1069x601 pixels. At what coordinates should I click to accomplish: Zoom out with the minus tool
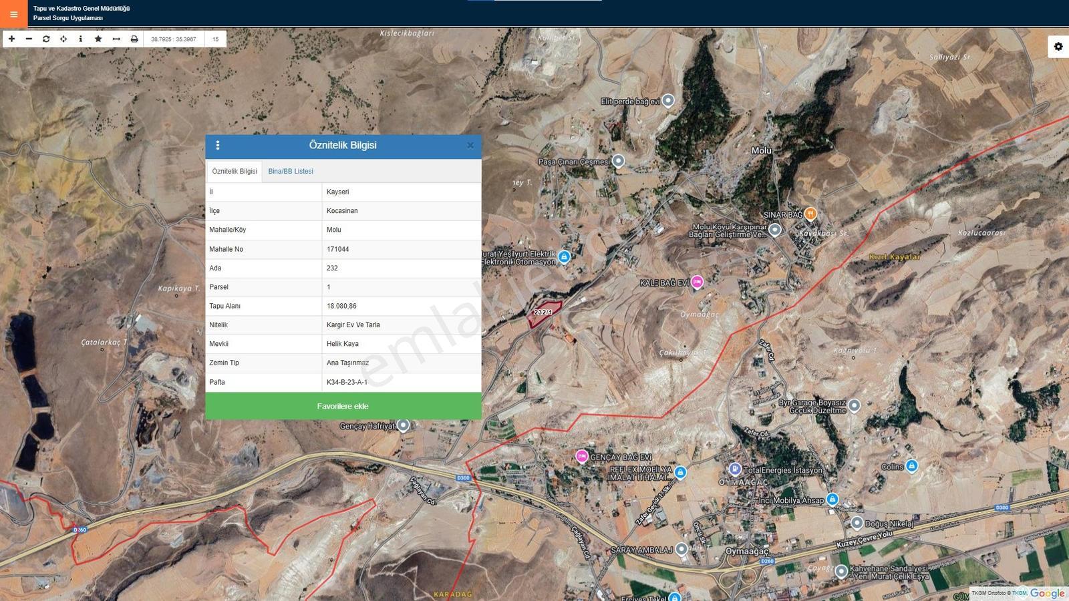coord(29,39)
